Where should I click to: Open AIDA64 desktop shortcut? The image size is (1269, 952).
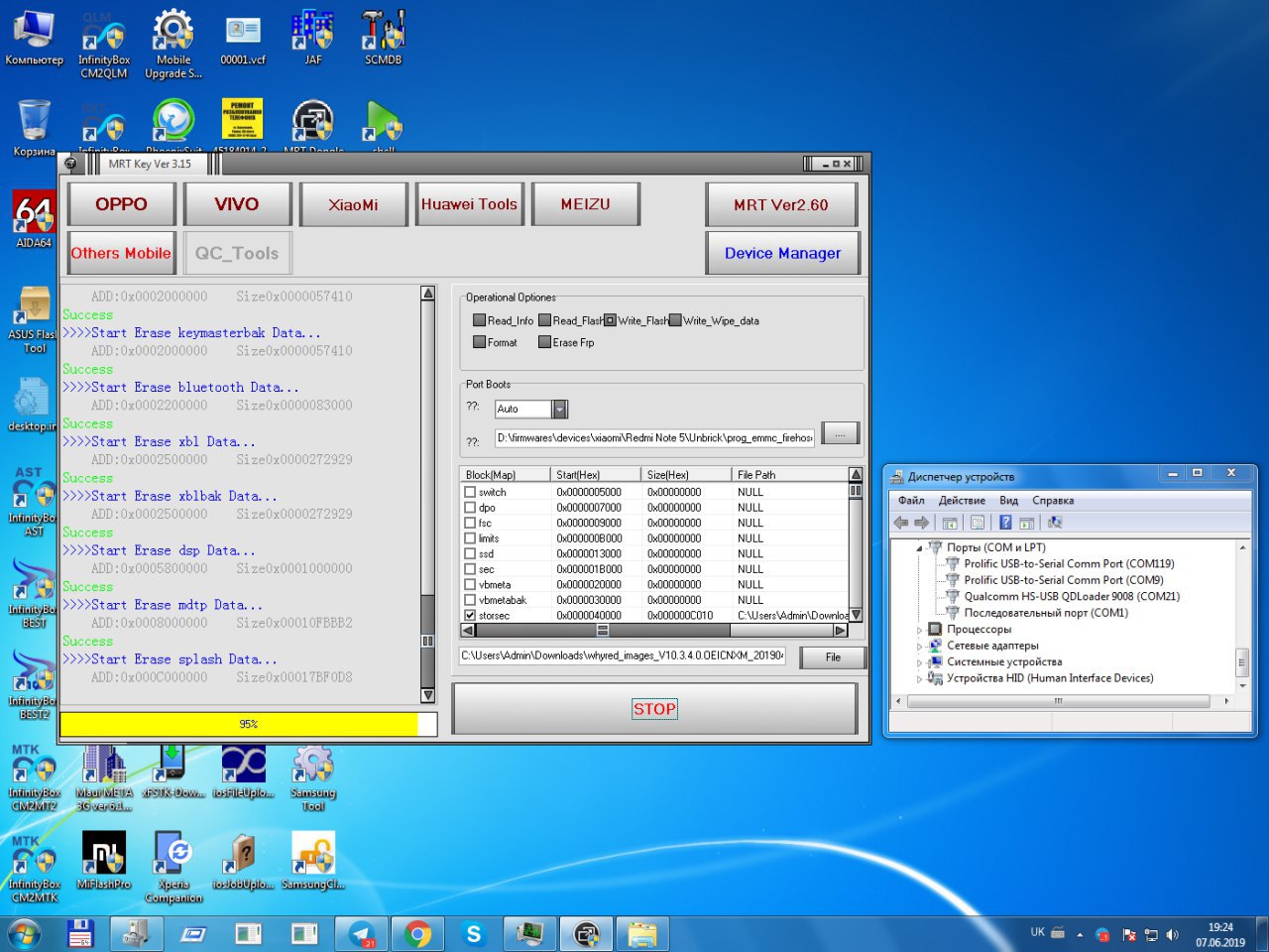(34, 218)
